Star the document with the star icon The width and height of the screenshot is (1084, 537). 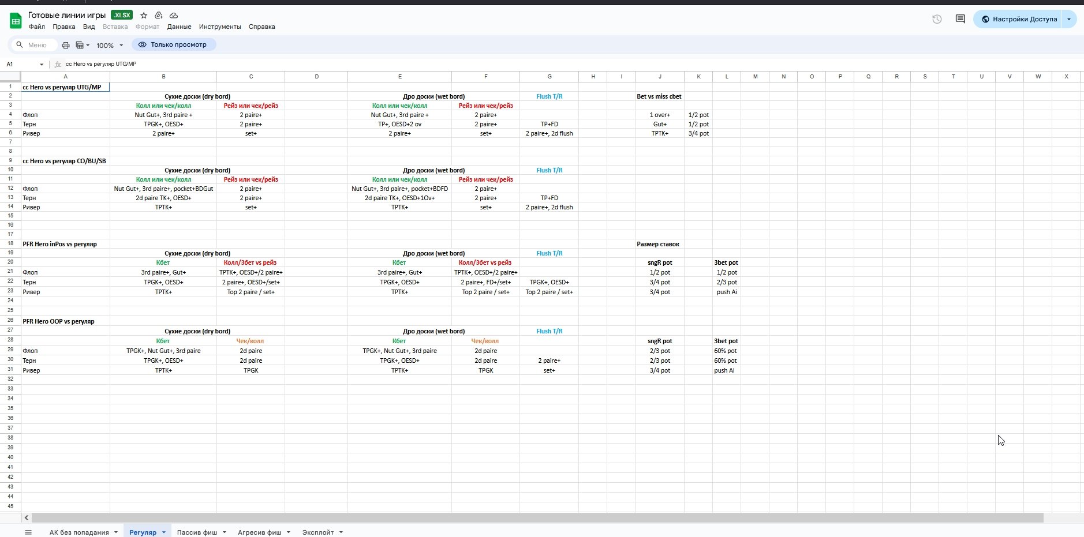(144, 16)
